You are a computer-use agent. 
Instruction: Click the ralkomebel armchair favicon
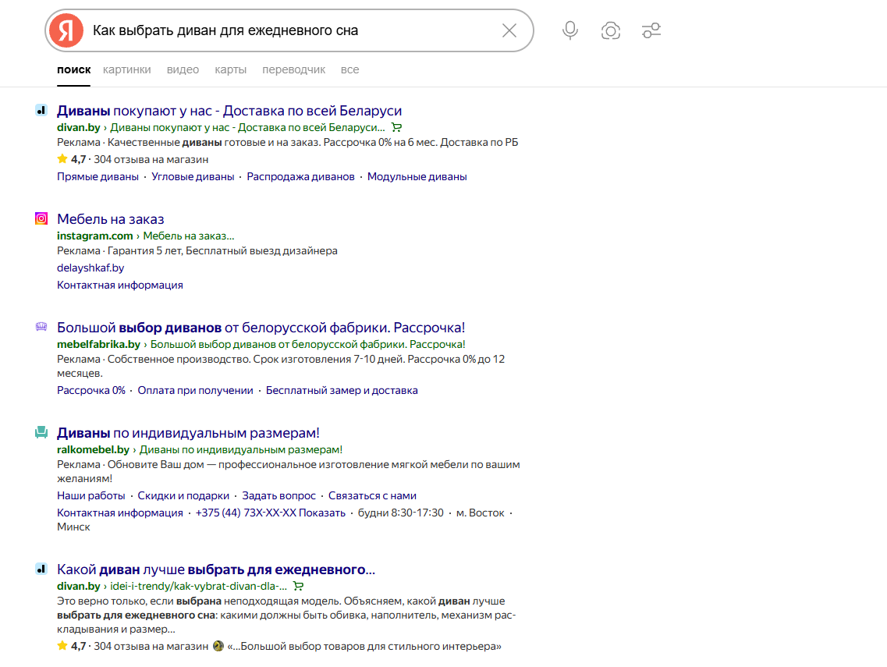pyautogui.click(x=41, y=432)
